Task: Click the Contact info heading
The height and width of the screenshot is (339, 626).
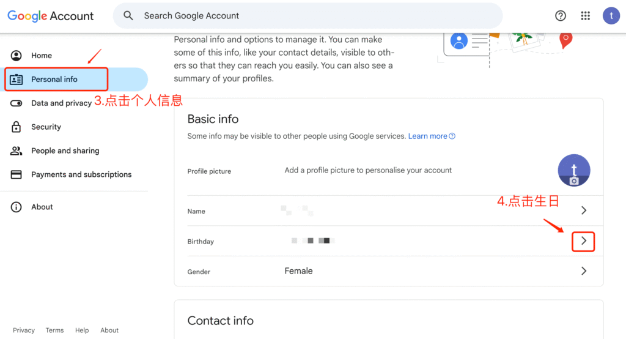Action: point(220,321)
